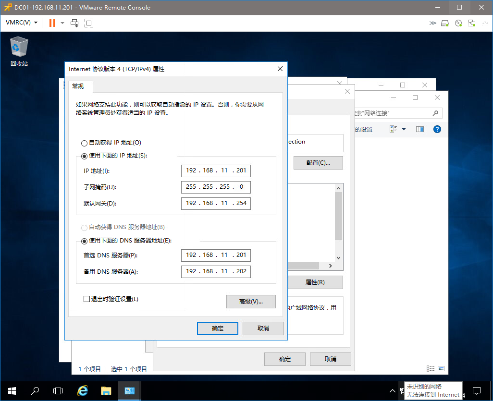Click the 备用 DNS 服务器 input field
The image size is (493, 401).
click(x=216, y=271)
